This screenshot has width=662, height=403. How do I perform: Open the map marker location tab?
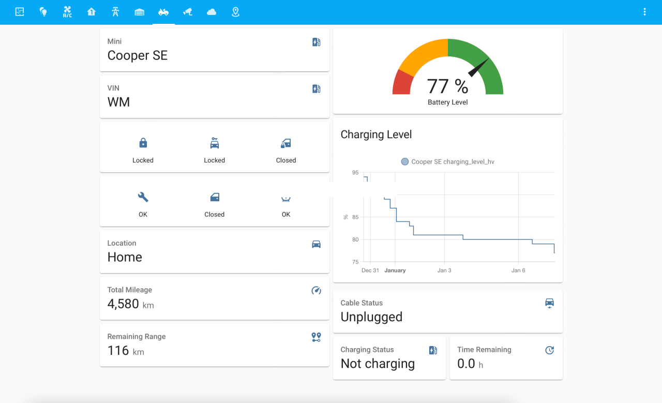[x=235, y=12]
